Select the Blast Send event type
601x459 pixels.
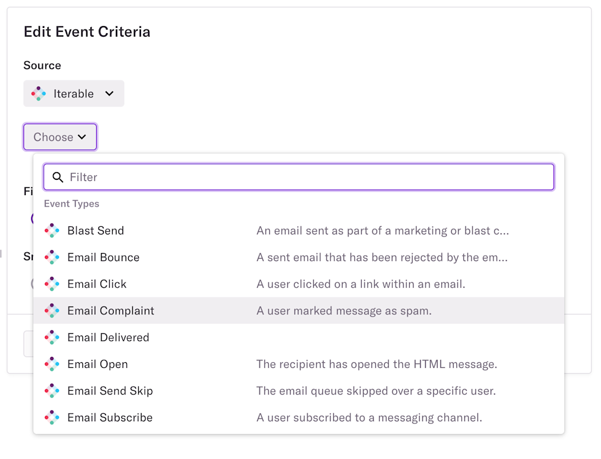pyautogui.click(x=96, y=231)
